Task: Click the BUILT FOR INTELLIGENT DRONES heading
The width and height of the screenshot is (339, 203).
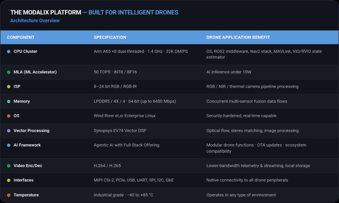Action: 133,12
